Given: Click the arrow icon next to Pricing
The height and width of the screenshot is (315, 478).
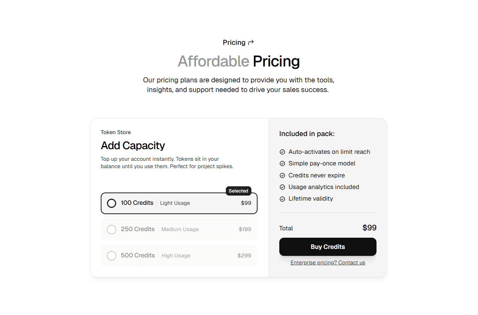Looking at the screenshot, I should (x=251, y=42).
